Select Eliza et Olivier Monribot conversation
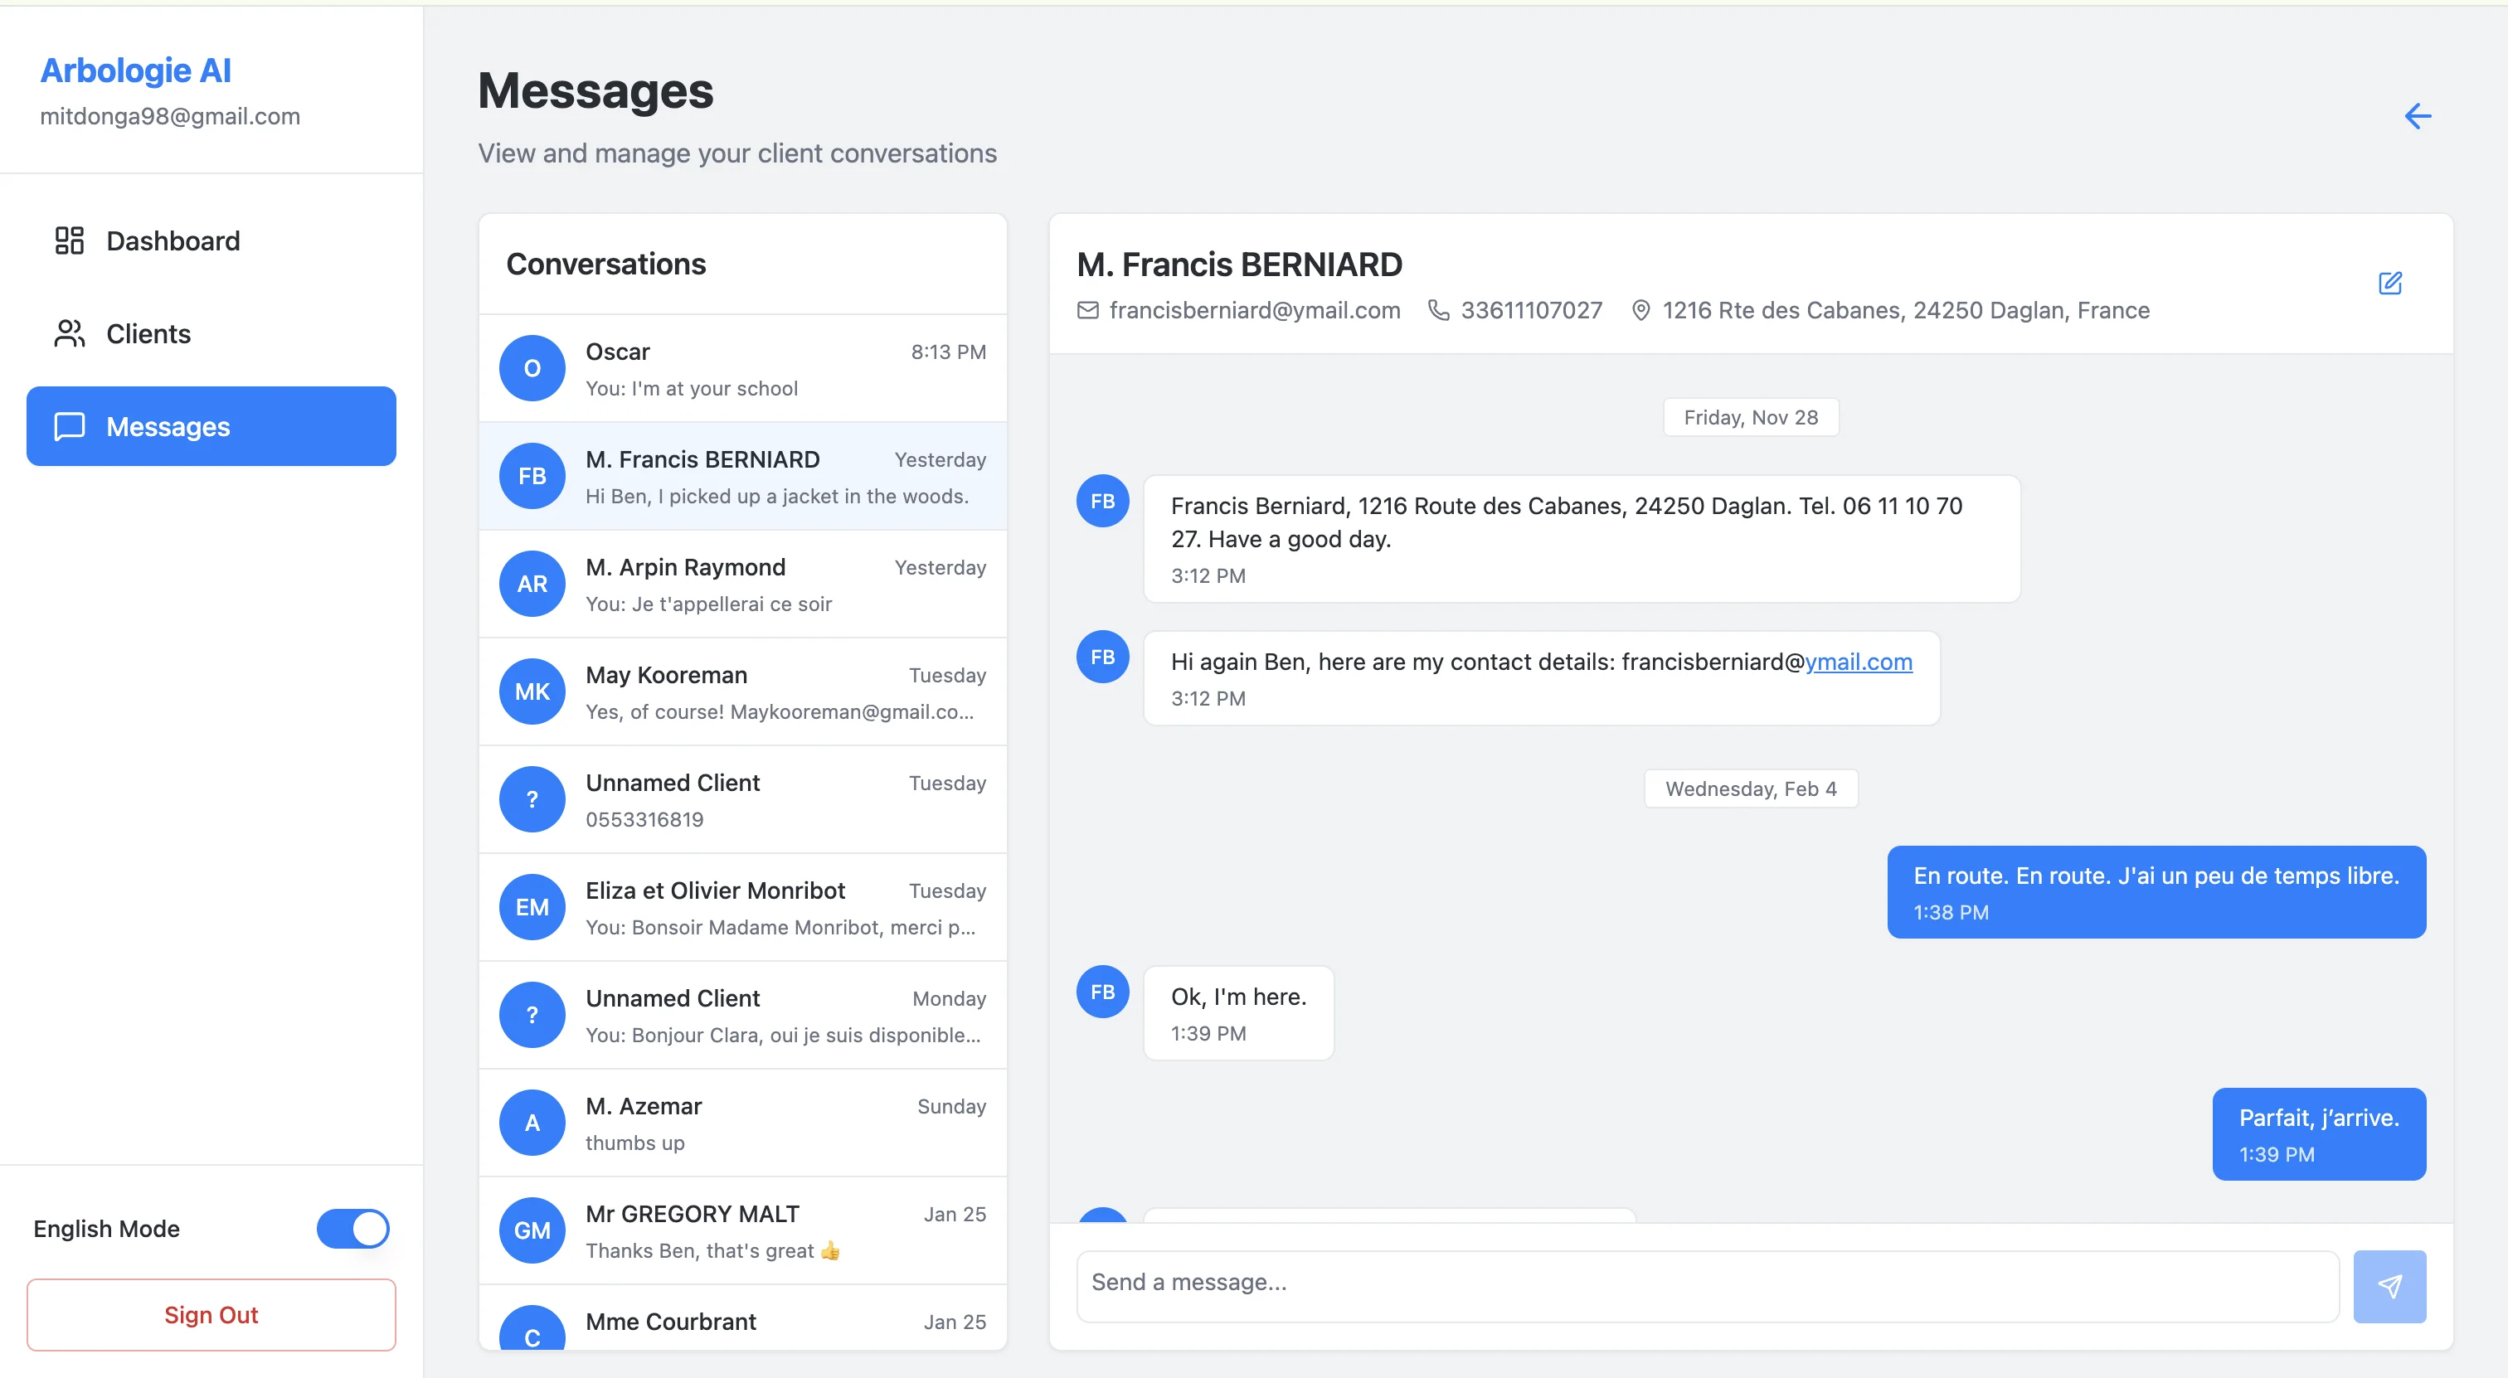This screenshot has height=1378, width=2508. [x=743, y=907]
